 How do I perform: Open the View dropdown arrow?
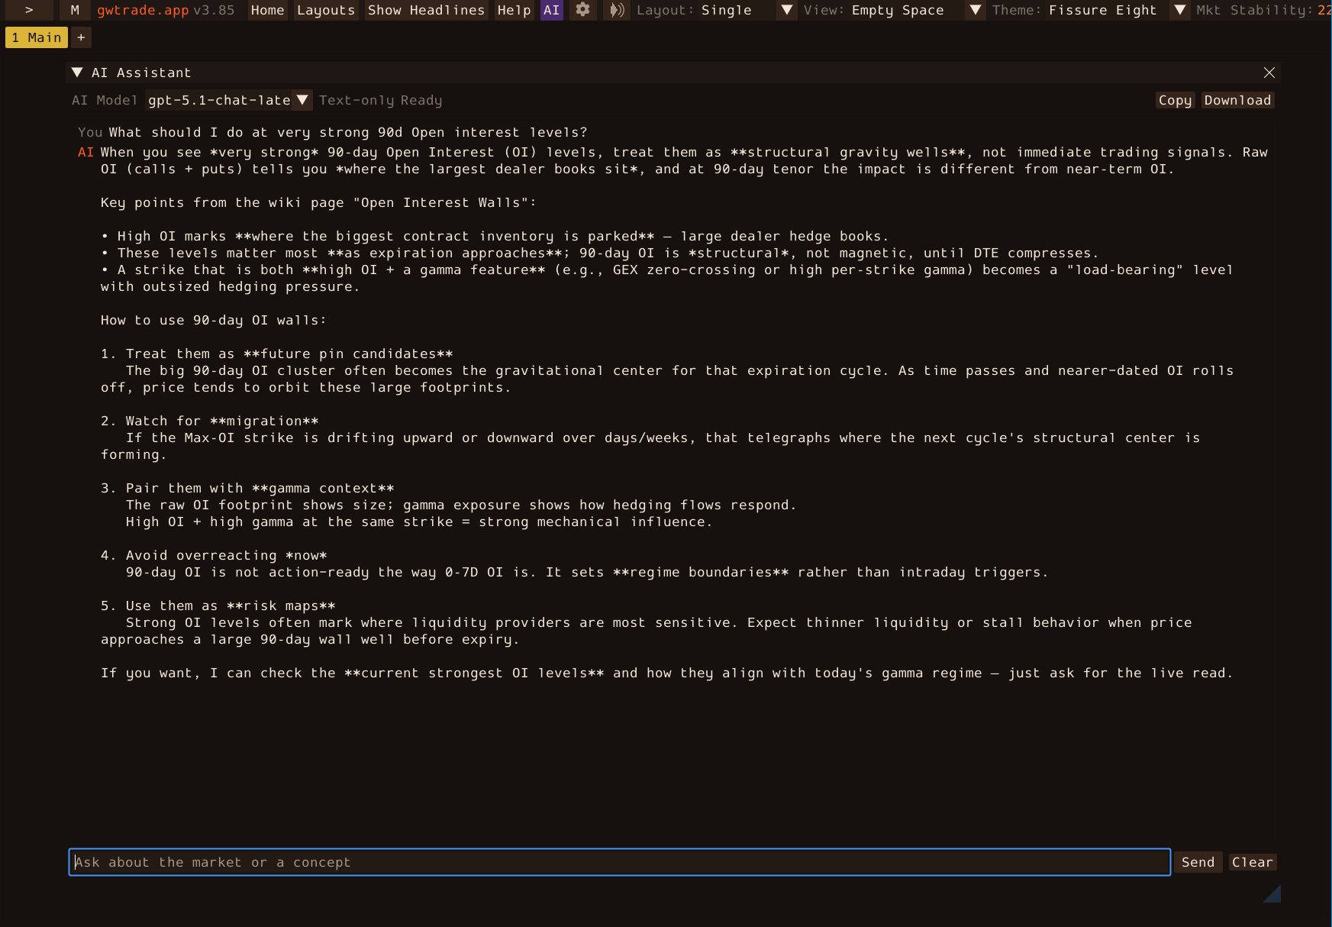[x=975, y=10]
